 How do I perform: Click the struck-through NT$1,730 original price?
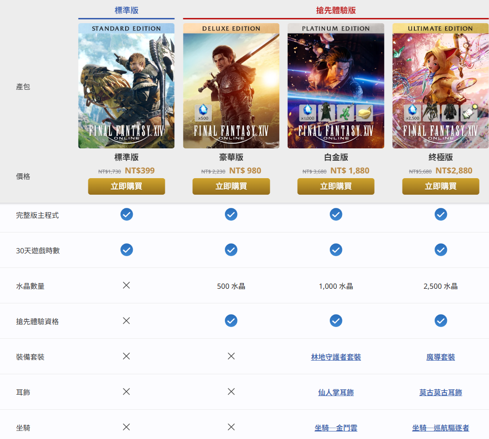pos(110,172)
